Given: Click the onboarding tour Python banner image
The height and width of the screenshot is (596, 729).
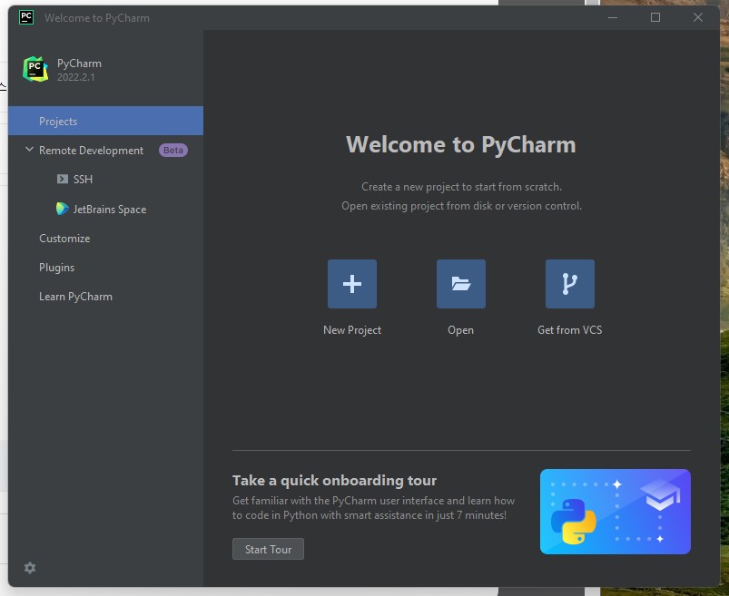Looking at the screenshot, I should (616, 512).
